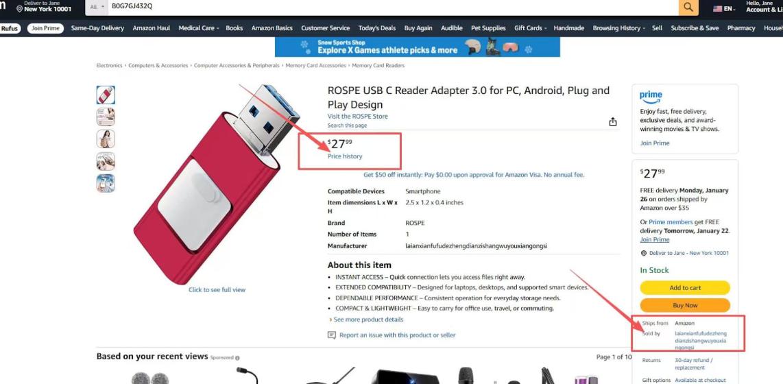Select the first red USB drive thumbnail
Image resolution: width=783 pixels, height=384 pixels.
point(106,95)
